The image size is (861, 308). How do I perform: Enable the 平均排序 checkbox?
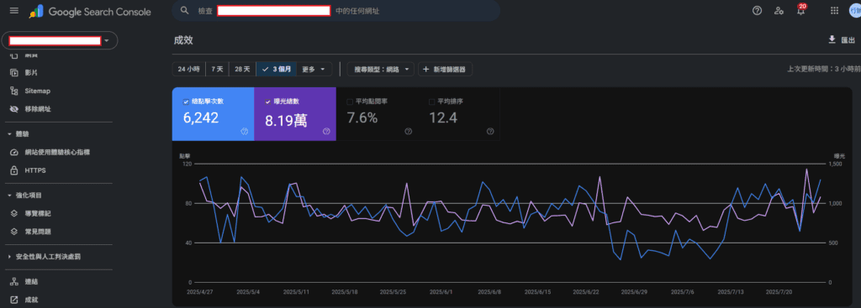click(x=431, y=102)
